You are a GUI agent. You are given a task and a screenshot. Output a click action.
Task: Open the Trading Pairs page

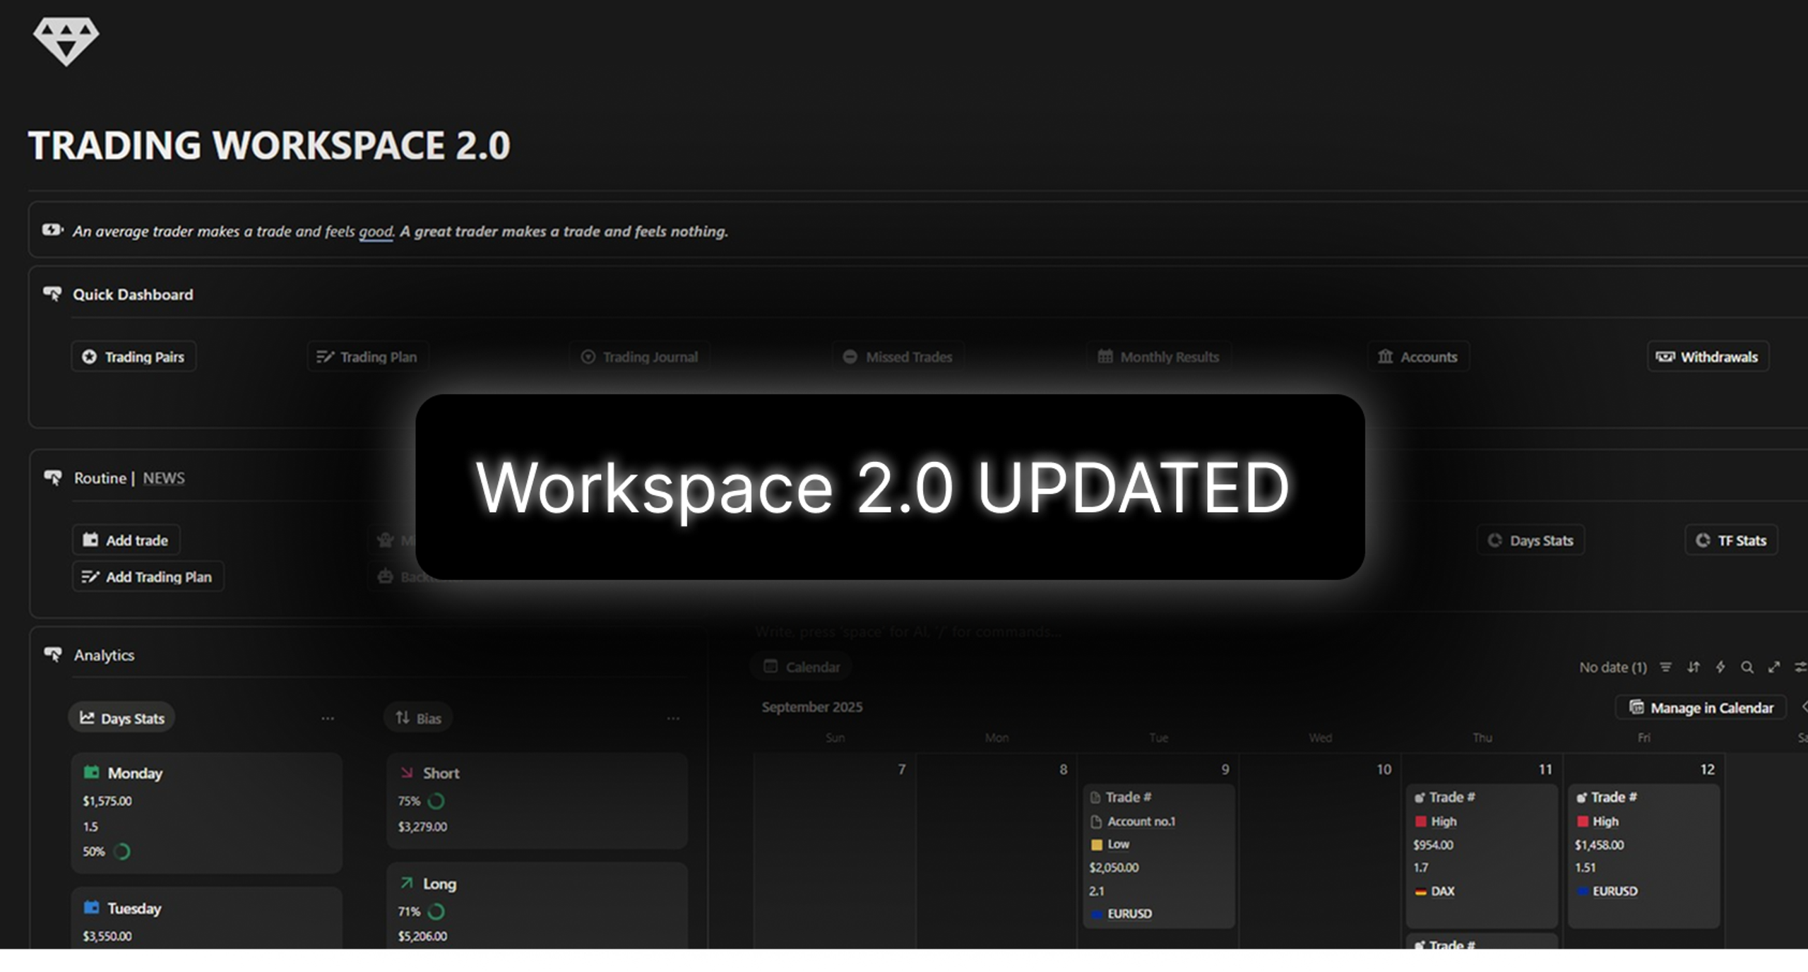pyautogui.click(x=133, y=357)
